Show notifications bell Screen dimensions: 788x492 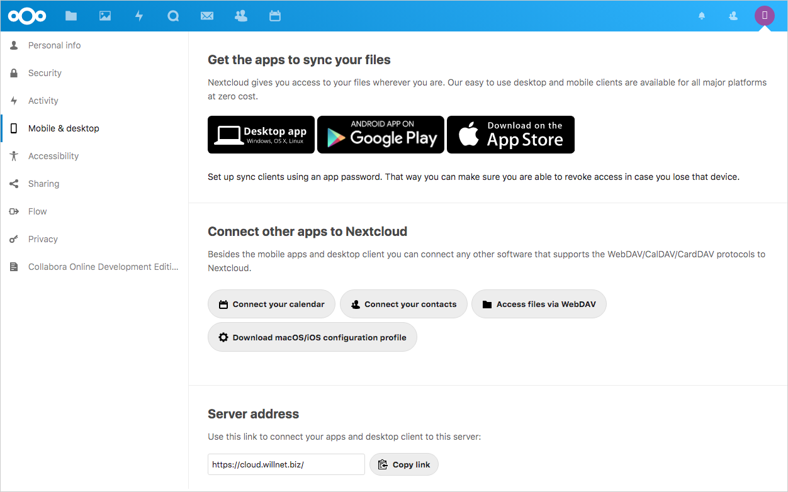click(x=702, y=16)
